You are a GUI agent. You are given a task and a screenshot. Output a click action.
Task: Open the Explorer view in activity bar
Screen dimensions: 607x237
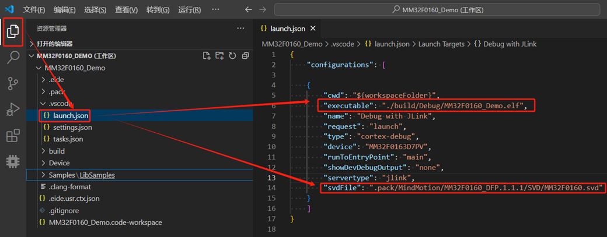[x=12, y=31]
